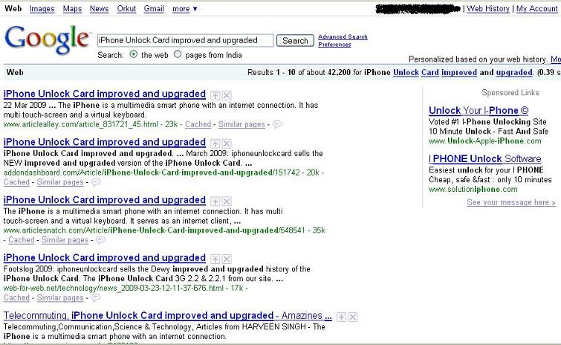
Task: Add comment on the web-for-web.net result
Action: pyautogui.click(x=96, y=297)
